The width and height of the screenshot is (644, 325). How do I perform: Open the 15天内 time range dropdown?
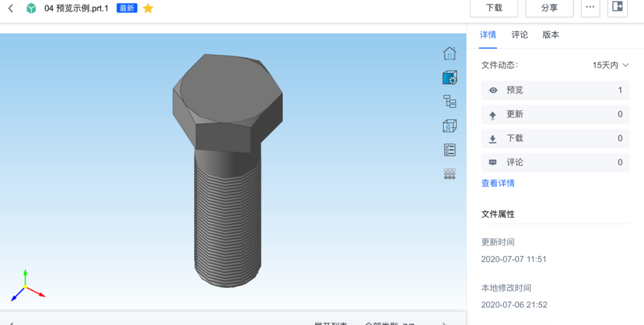pyautogui.click(x=611, y=65)
